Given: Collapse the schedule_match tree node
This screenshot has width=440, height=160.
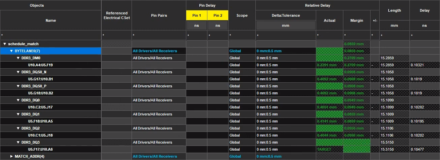Looking at the screenshot, I should [x=5, y=44].
